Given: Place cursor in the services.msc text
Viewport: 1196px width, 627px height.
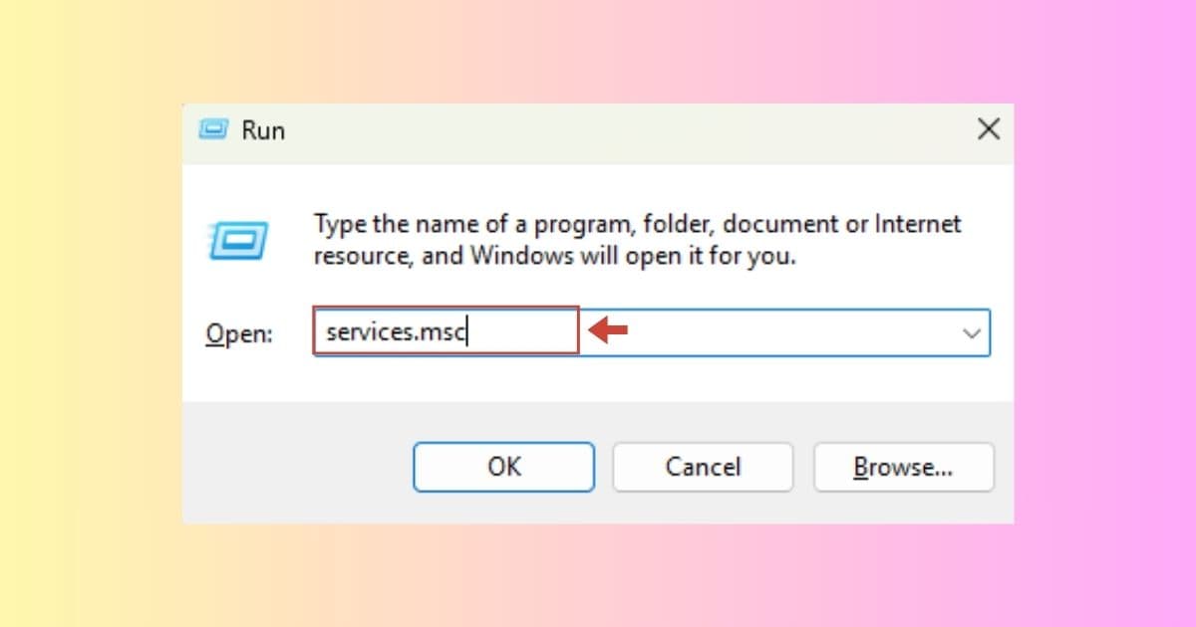Looking at the screenshot, I should (x=395, y=333).
